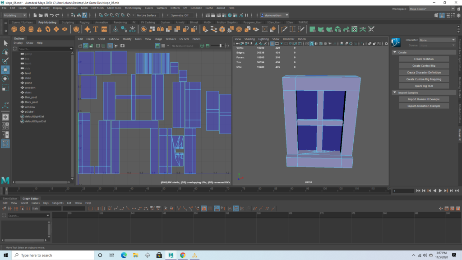Open the Mesh Tools menu

pyautogui.click(x=114, y=8)
